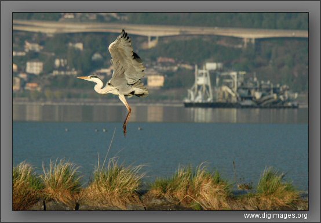Click the white multi-story building on hillside
321x223 pixels.
[x=34, y=67]
